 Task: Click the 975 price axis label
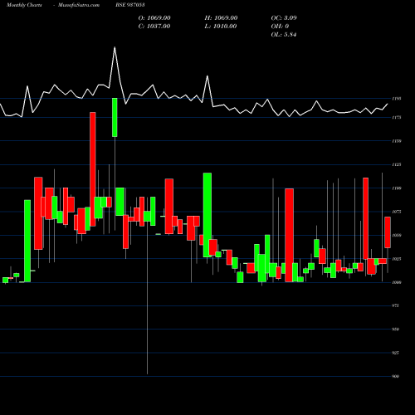tap(396, 305)
